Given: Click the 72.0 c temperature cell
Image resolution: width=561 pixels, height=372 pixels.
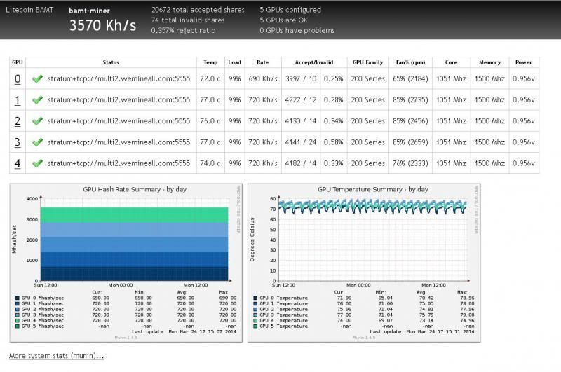Looking at the screenshot, I should pos(210,78).
